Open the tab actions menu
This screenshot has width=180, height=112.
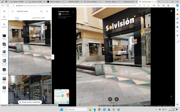(x=6, y=2)
